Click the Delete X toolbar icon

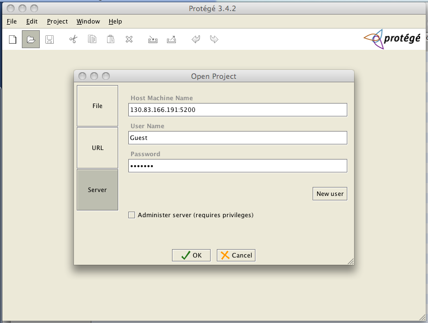tap(129, 39)
